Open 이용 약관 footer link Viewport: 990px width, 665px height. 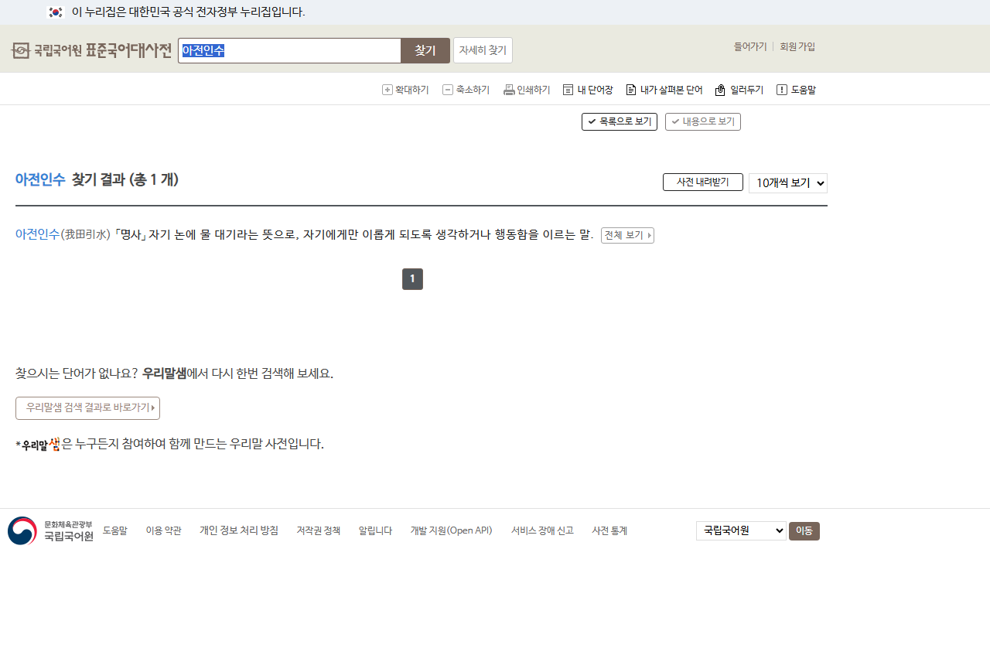tap(164, 530)
